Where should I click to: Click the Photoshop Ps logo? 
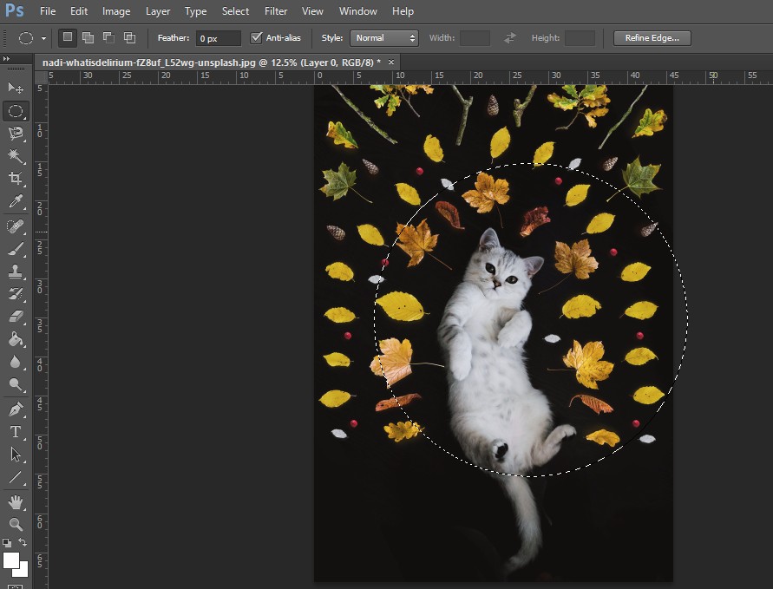(14, 10)
